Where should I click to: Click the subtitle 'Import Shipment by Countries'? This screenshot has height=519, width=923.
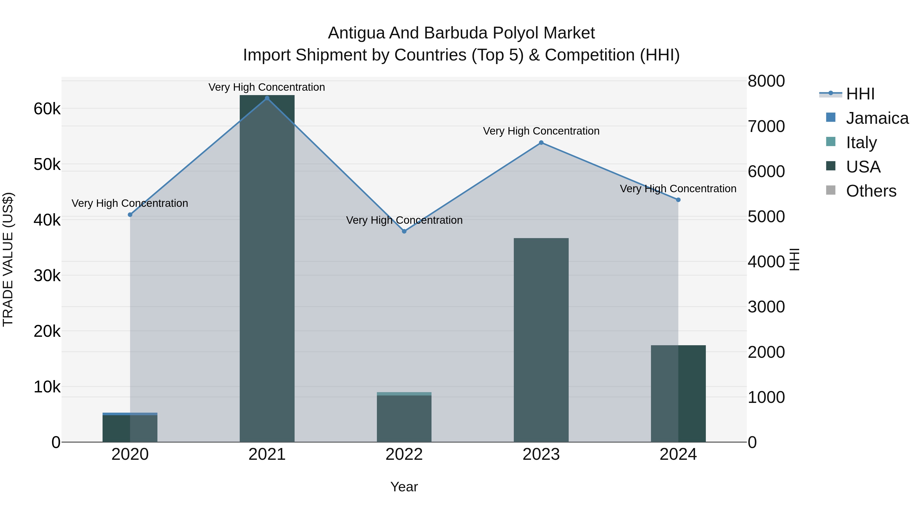tap(355, 55)
